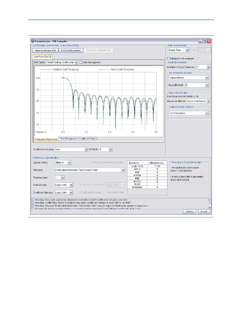Close the Parameterize FIR Compiler window
This screenshot has height=313, width=242.
(209, 41)
